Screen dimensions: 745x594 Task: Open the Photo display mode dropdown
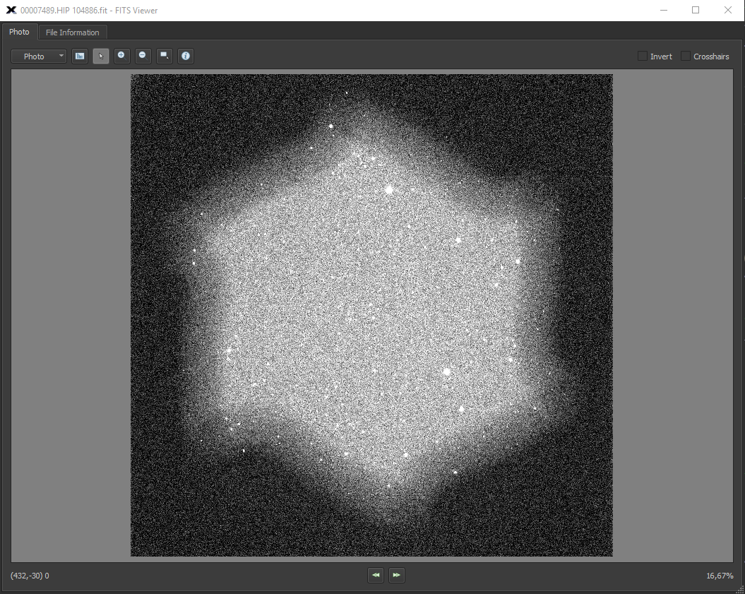pyautogui.click(x=39, y=57)
